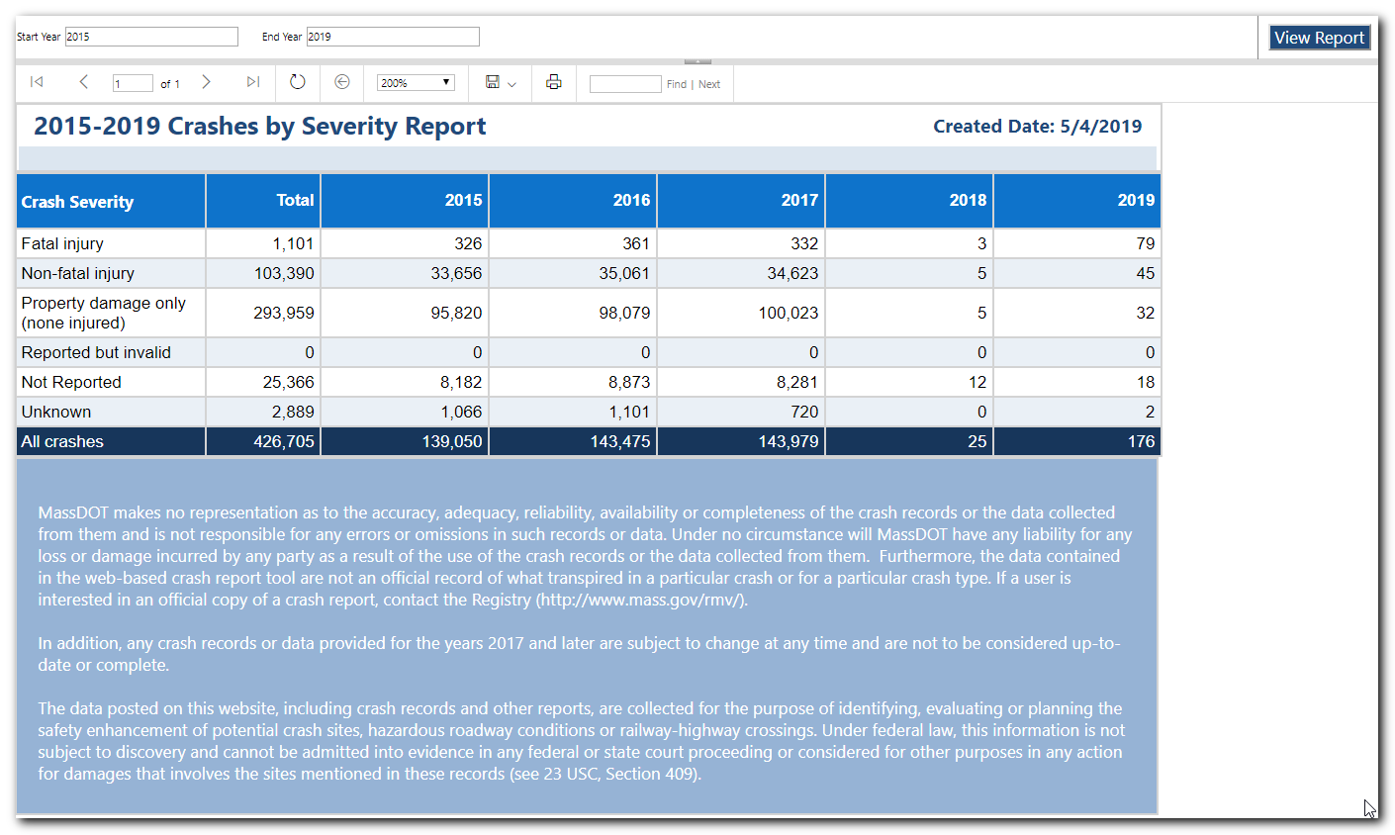The height and width of the screenshot is (835, 1395).
Task: Go to next report page
Action: (206, 82)
